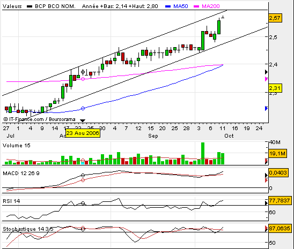Click the crosshair cursor marker on the candlestick
The height and width of the screenshot is (249, 294).
point(83,72)
